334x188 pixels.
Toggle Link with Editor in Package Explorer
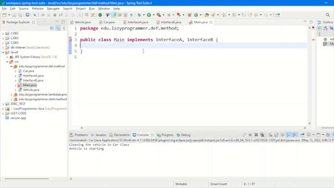click(x=58, y=28)
